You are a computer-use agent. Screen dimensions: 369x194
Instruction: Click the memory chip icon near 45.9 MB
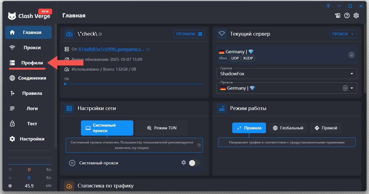click(x=10, y=186)
